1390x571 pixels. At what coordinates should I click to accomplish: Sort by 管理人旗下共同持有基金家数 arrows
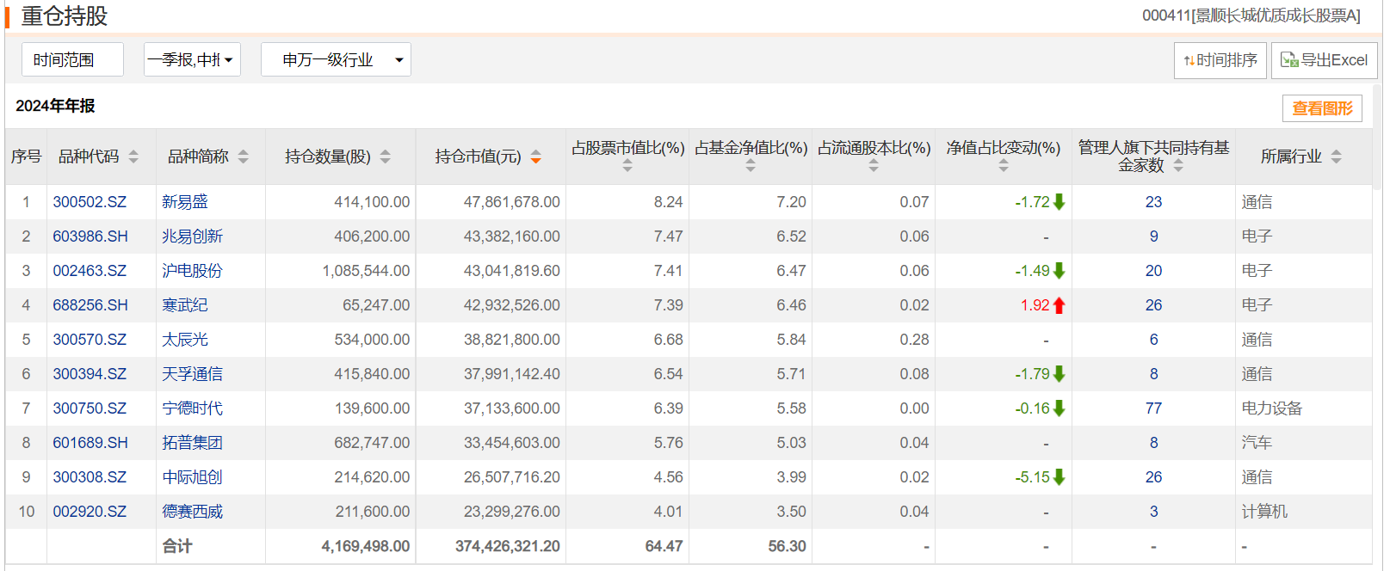coord(1178,166)
